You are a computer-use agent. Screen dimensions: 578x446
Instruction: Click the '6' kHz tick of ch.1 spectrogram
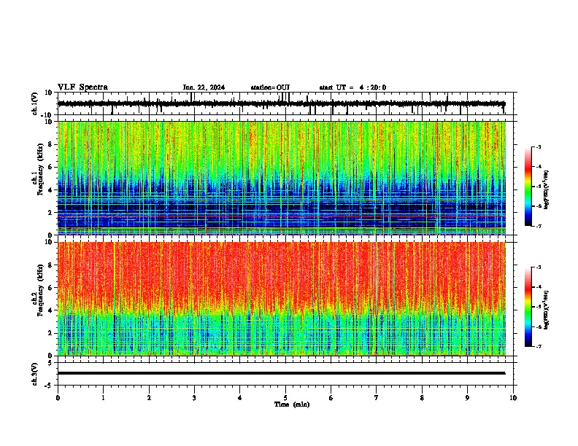coord(51,167)
